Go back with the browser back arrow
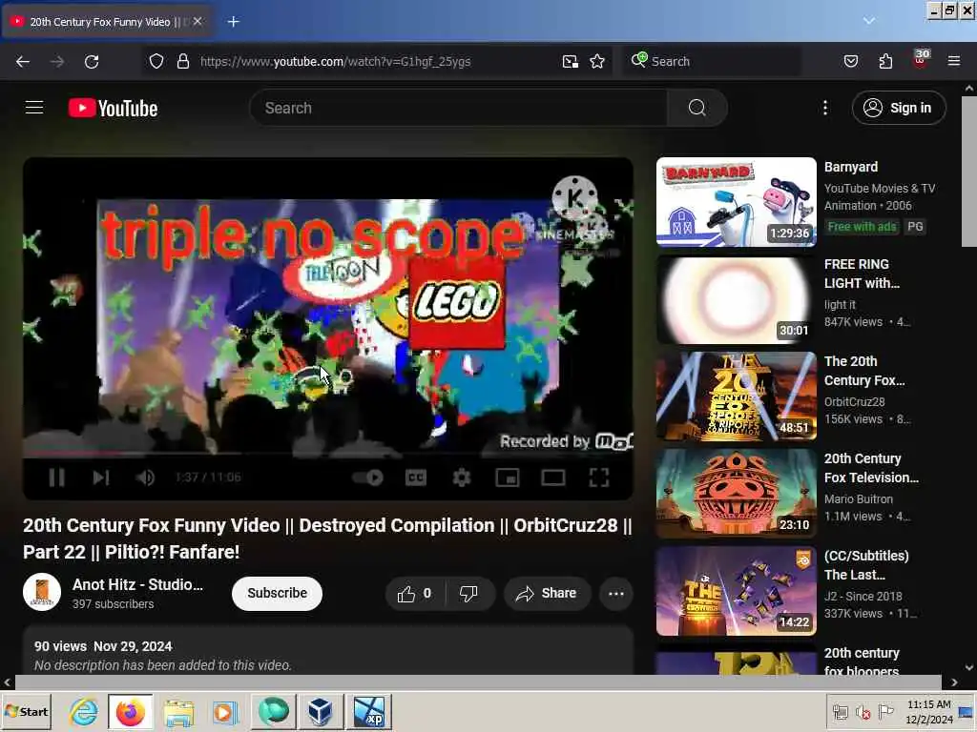The width and height of the screenshot is (977, 732). click(23, 61)
